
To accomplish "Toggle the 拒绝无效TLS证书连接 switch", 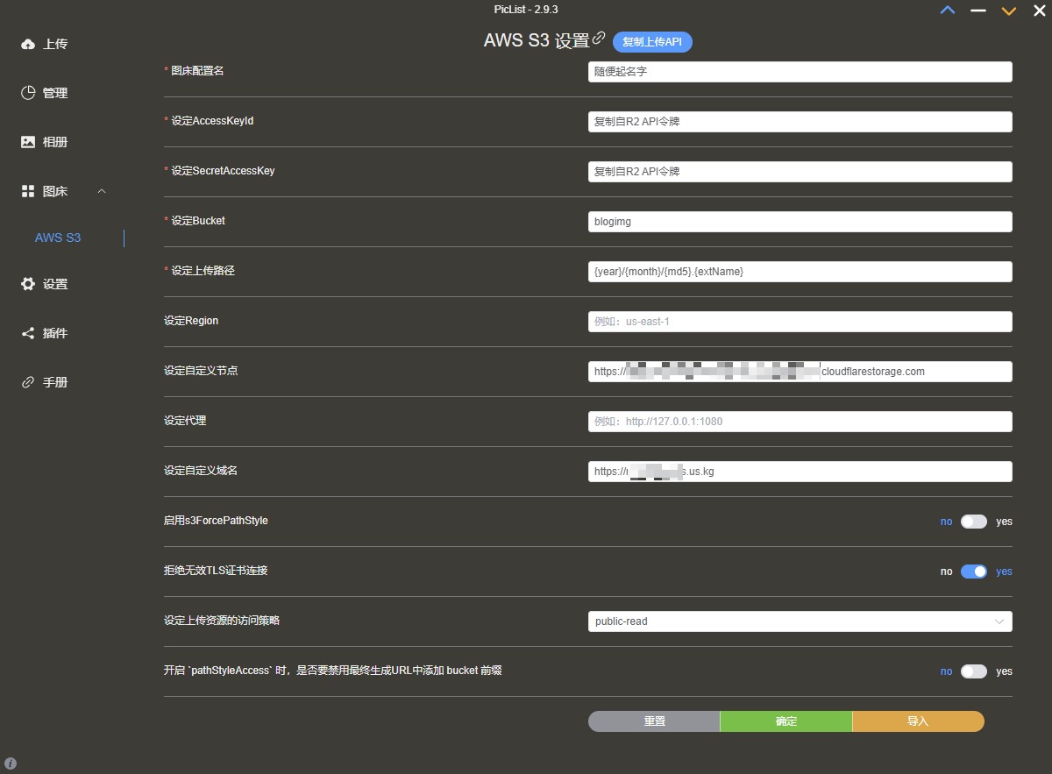I will click(x=974, y=572).
